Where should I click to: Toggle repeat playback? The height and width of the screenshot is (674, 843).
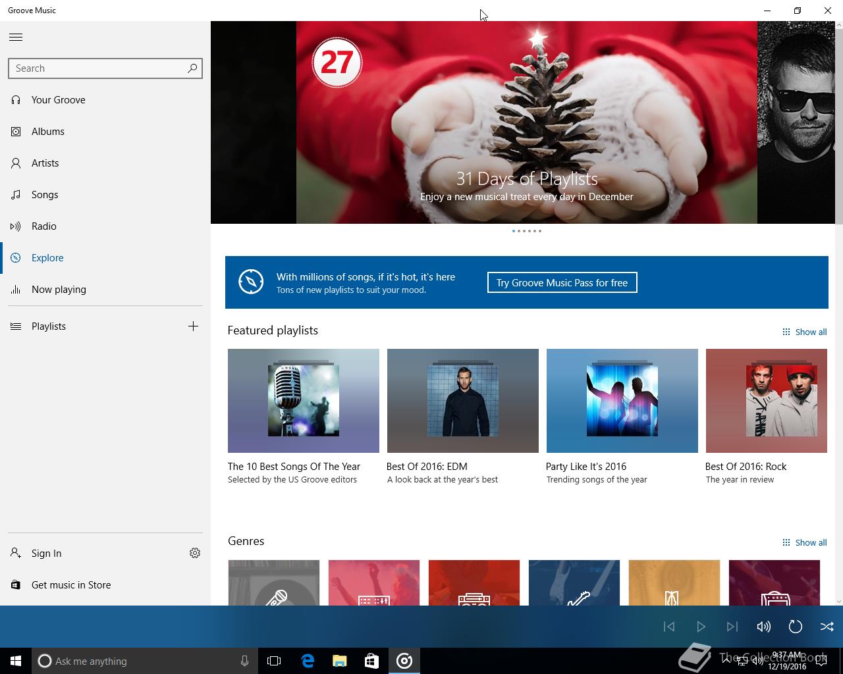(796, 627)
